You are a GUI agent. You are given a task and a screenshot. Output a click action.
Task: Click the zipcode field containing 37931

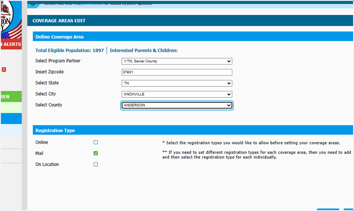point(177,72)
